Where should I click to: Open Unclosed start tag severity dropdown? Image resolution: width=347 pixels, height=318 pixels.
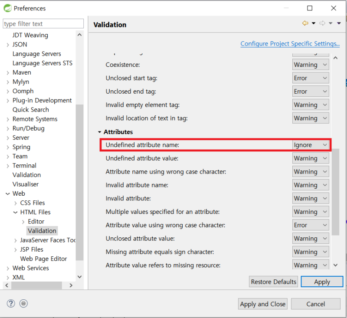311,78
